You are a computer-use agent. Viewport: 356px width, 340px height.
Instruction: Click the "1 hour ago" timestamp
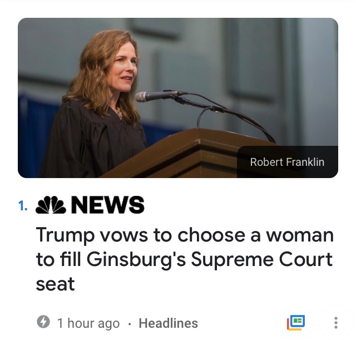pos(88,323)
